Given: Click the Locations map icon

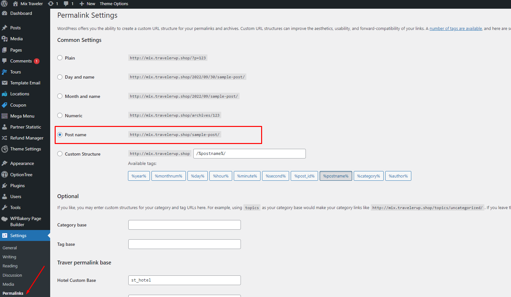Looking at the screenshot, I should 5,94.
